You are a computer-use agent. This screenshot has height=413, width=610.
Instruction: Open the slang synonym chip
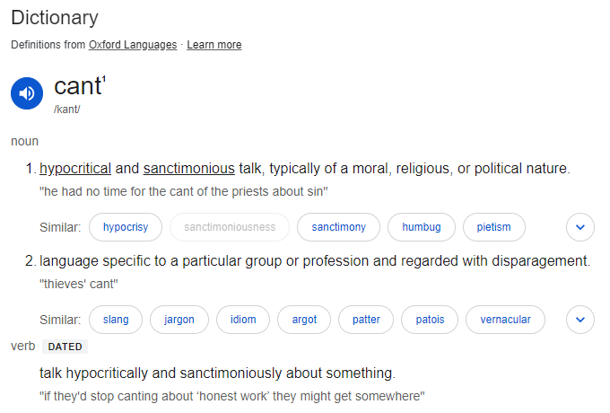[x=116, y=320]
